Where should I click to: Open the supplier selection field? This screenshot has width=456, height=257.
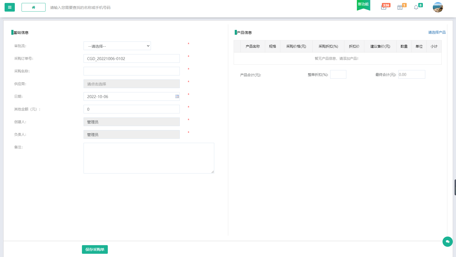[x=132, y=84]
